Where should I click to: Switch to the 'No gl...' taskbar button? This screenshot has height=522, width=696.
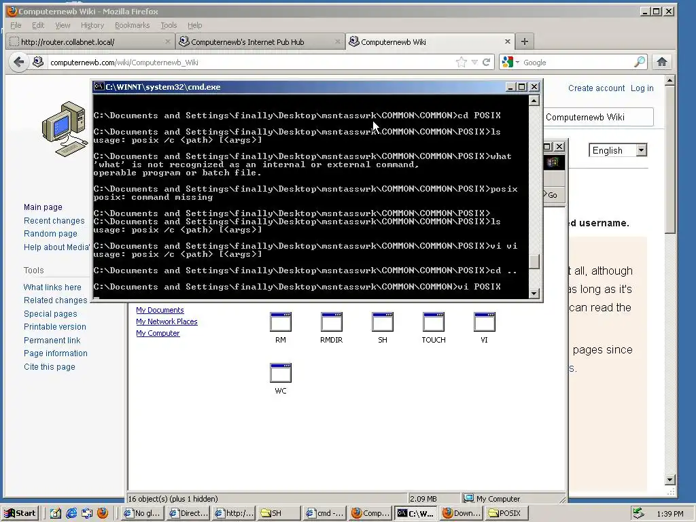pos(143,513)
